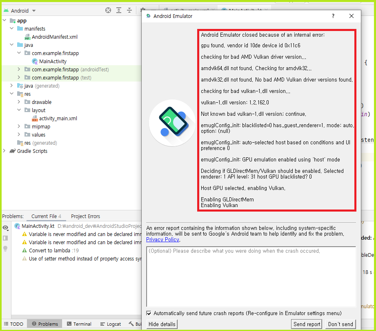Click the Collapse All icon in project toolbar

coord(129,10)
